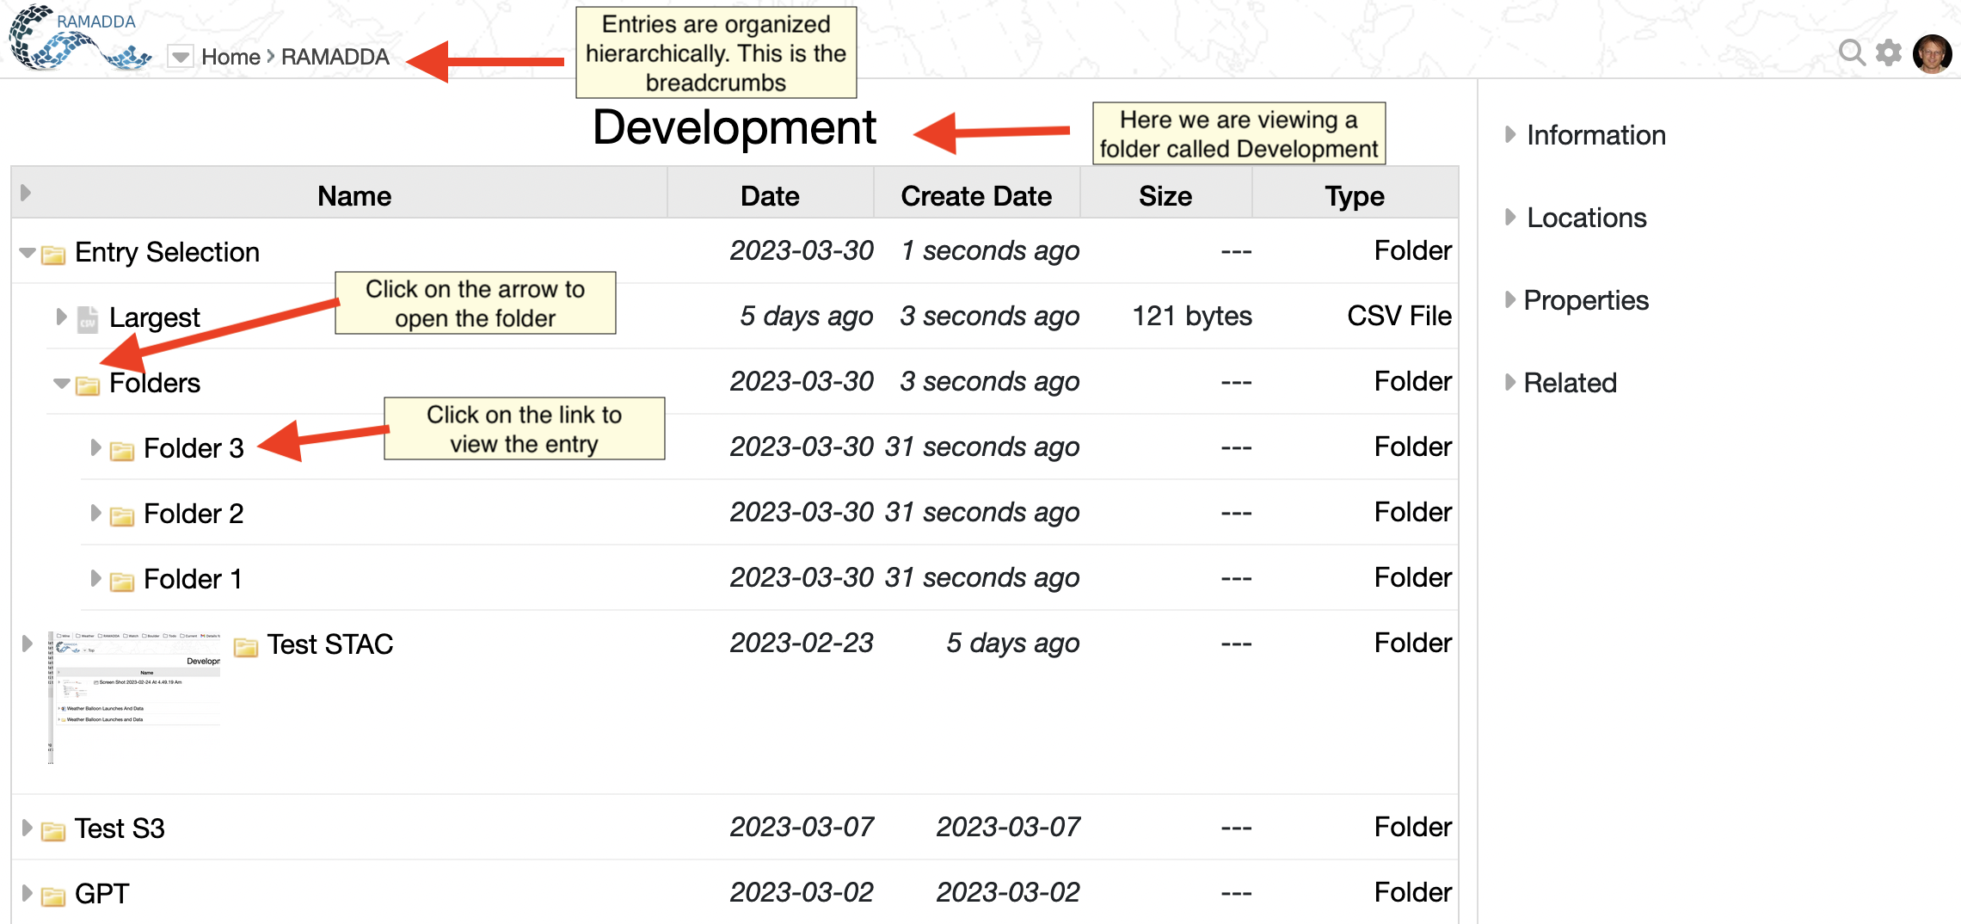Click the Largest CSV file icon

click(x=88, y=318)
